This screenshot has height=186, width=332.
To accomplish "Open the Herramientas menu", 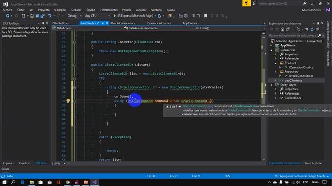I will click(109, 10).
